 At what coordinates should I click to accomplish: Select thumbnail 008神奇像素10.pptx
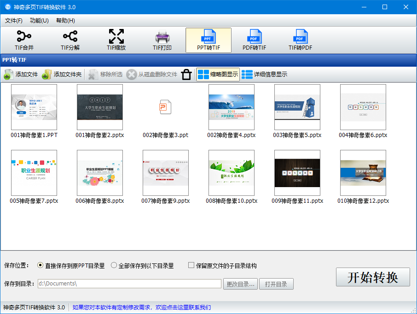pyautogui.click(x=232, y=173)
